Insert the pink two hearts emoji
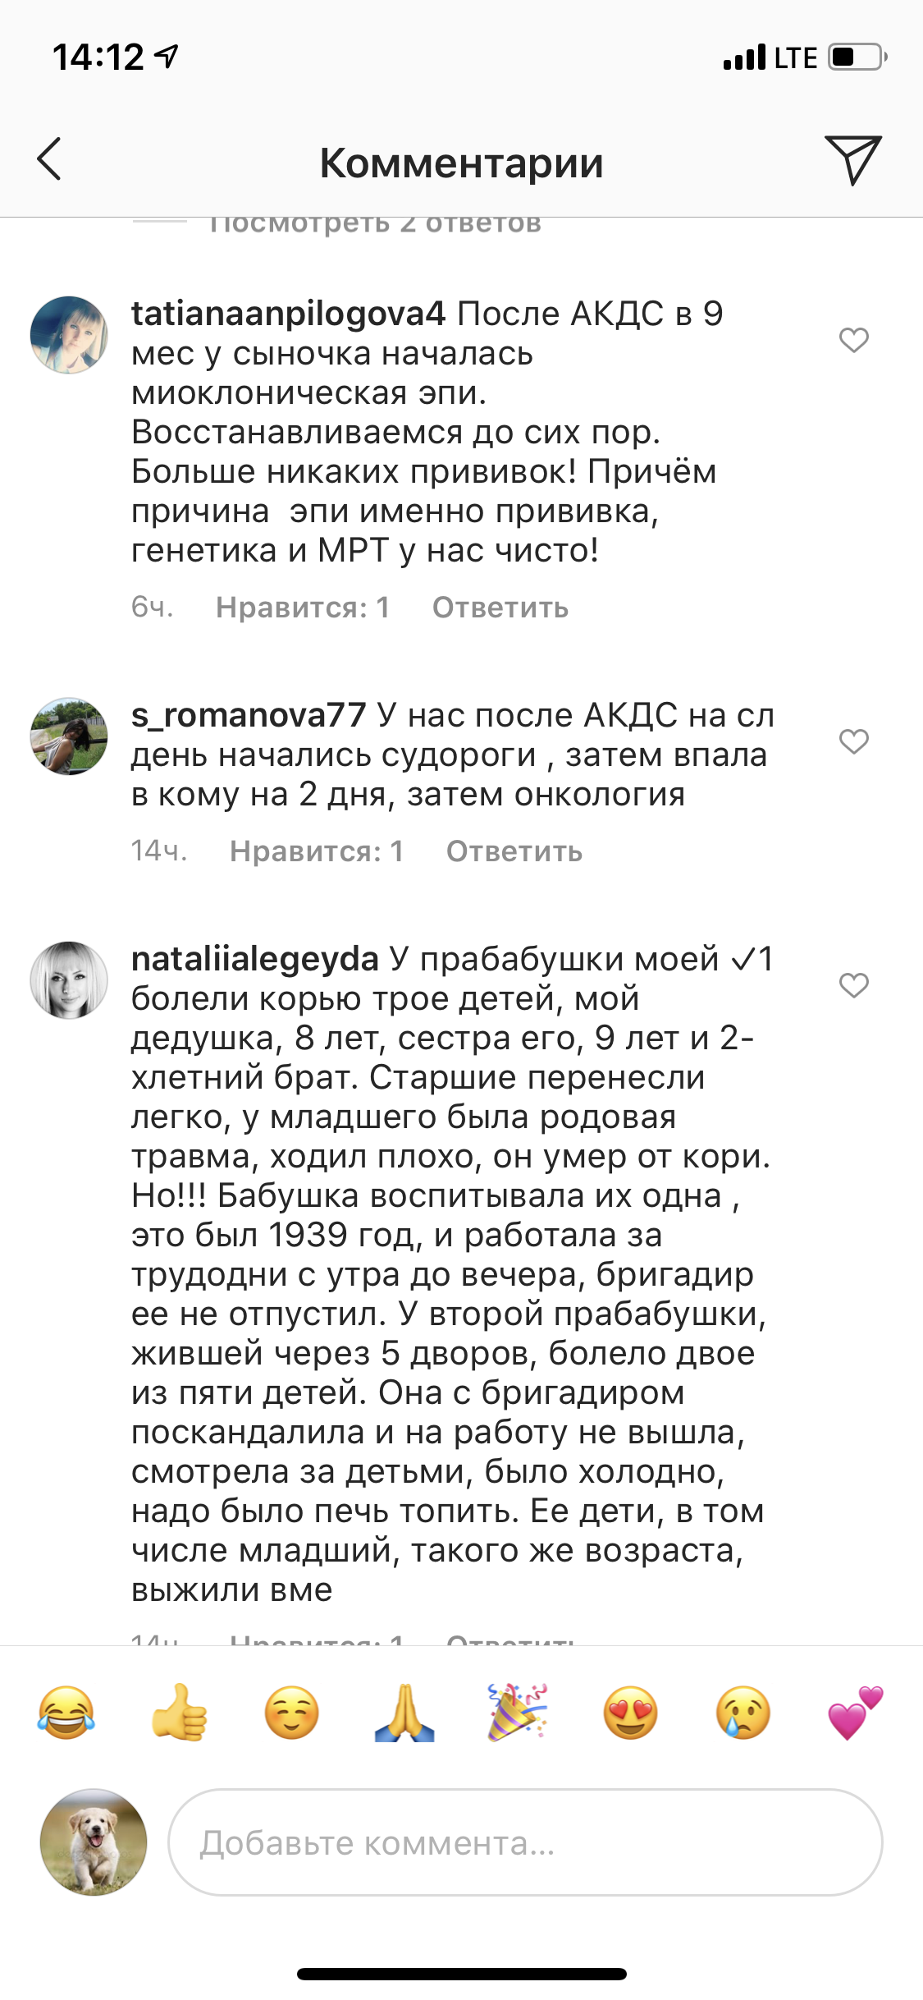Screen dimensions: 923x2000 (855, 1713)
